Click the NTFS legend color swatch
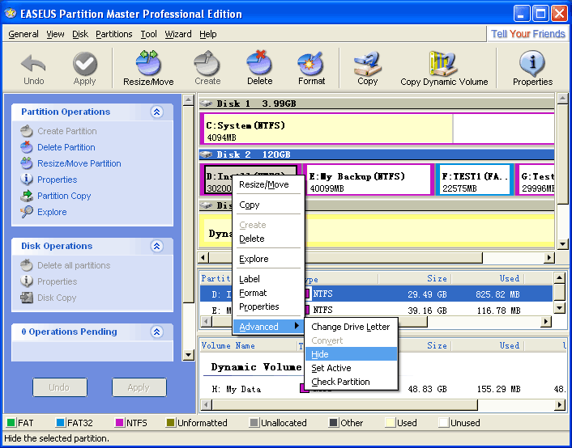The image size is (572, 448). click(x=119, y=422)
